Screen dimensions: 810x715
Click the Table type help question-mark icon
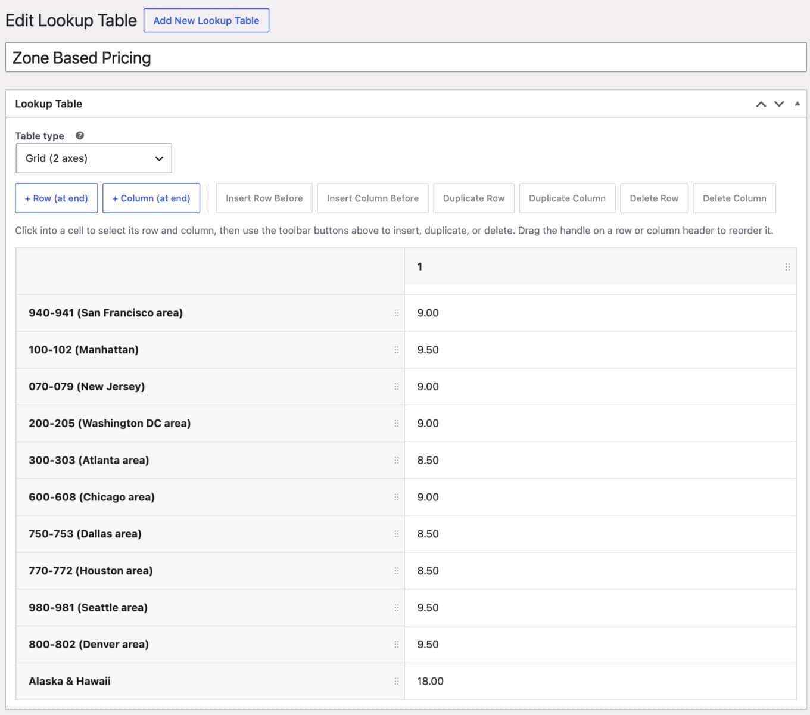pyautogui.click(x=80, y=136)
